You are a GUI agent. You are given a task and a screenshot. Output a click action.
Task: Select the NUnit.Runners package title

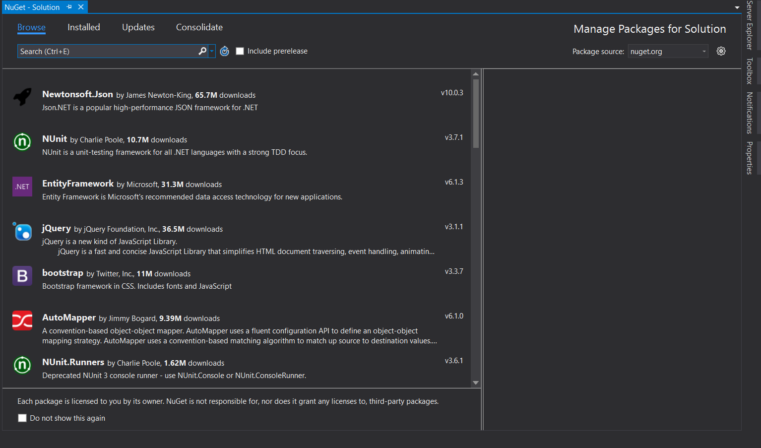tap(73, 362)
